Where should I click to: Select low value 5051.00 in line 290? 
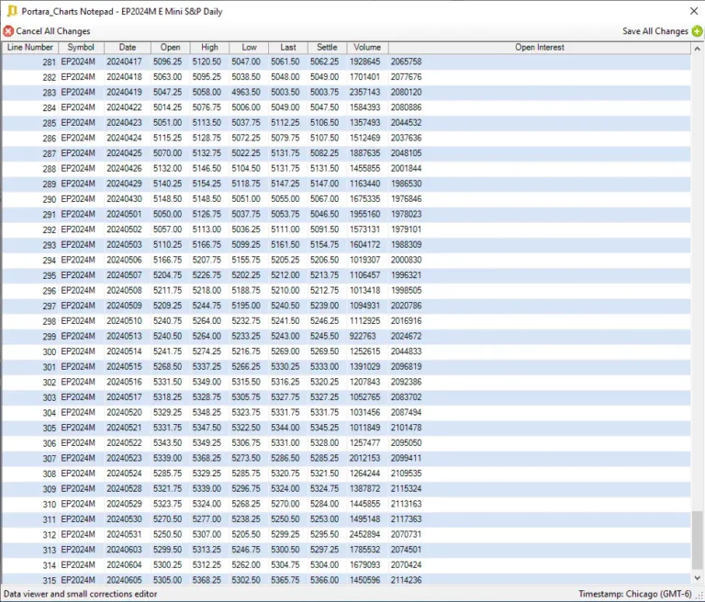tap(246, 199)
